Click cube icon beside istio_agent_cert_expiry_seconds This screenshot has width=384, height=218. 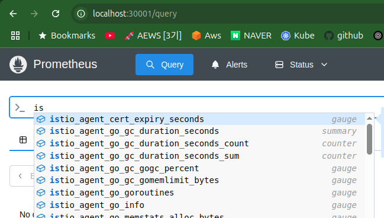pos(41,119)
